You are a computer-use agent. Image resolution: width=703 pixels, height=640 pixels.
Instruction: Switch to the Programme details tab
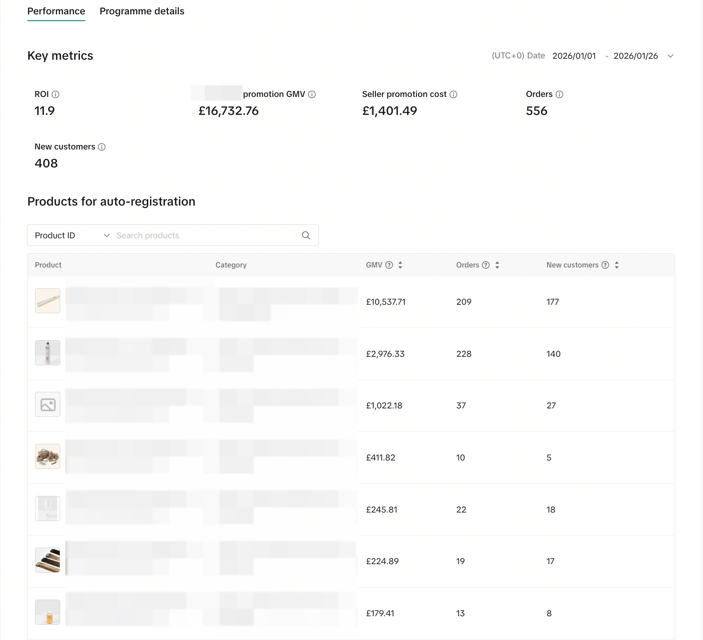point(142,11)
